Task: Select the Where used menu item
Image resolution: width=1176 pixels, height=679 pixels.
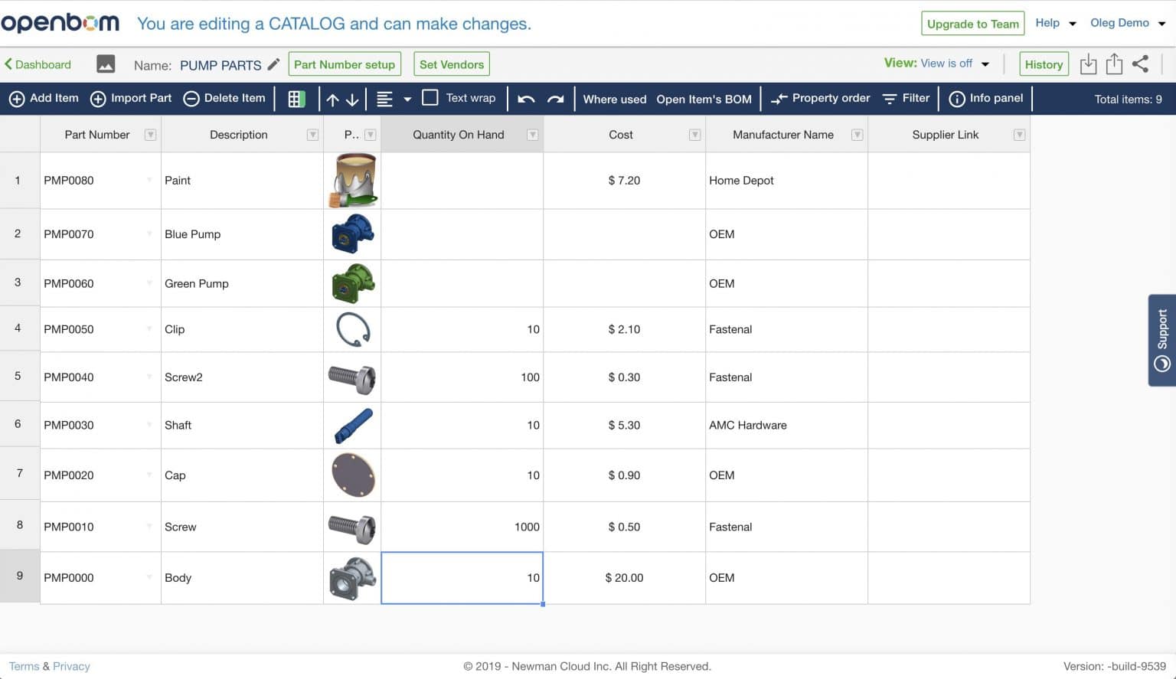Action: click(x=614, y=99)
